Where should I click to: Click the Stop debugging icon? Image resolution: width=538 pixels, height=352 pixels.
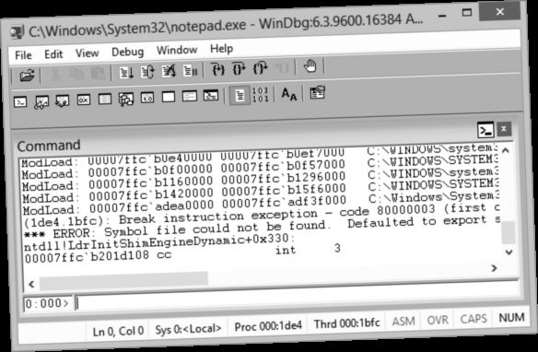coord(169,71)
